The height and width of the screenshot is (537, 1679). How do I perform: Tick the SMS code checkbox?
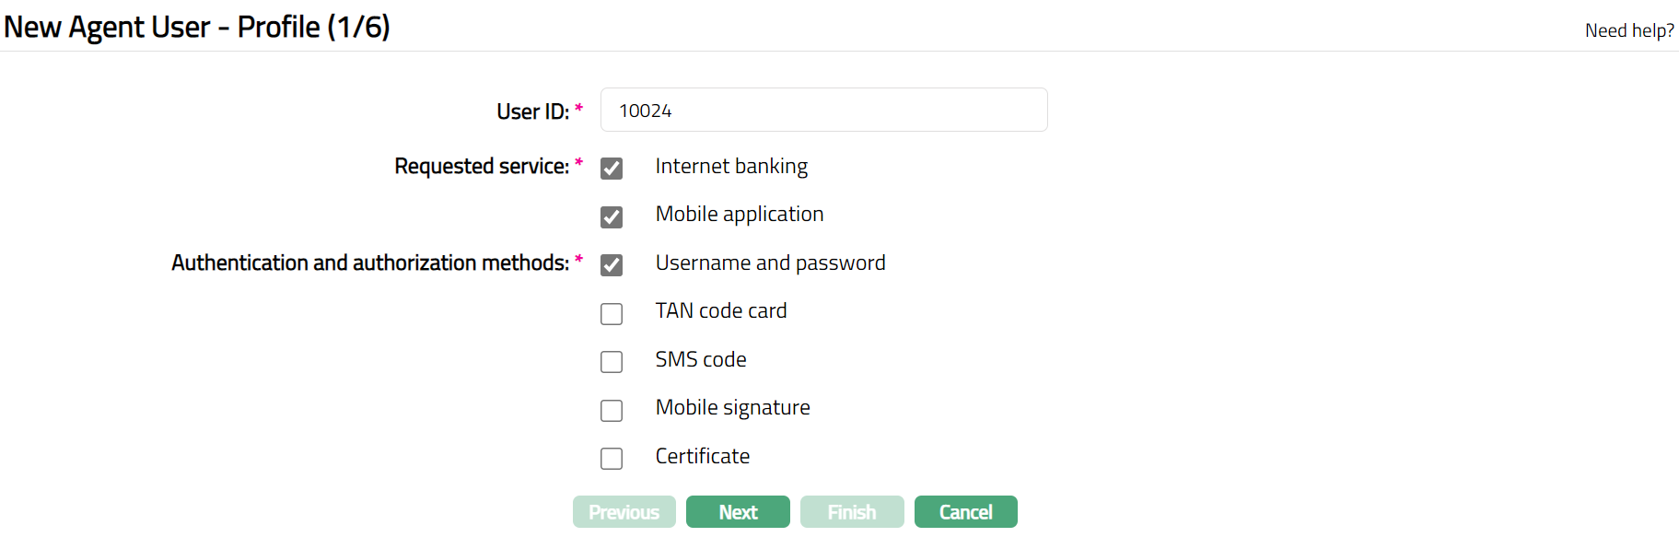tap(612, 362)
